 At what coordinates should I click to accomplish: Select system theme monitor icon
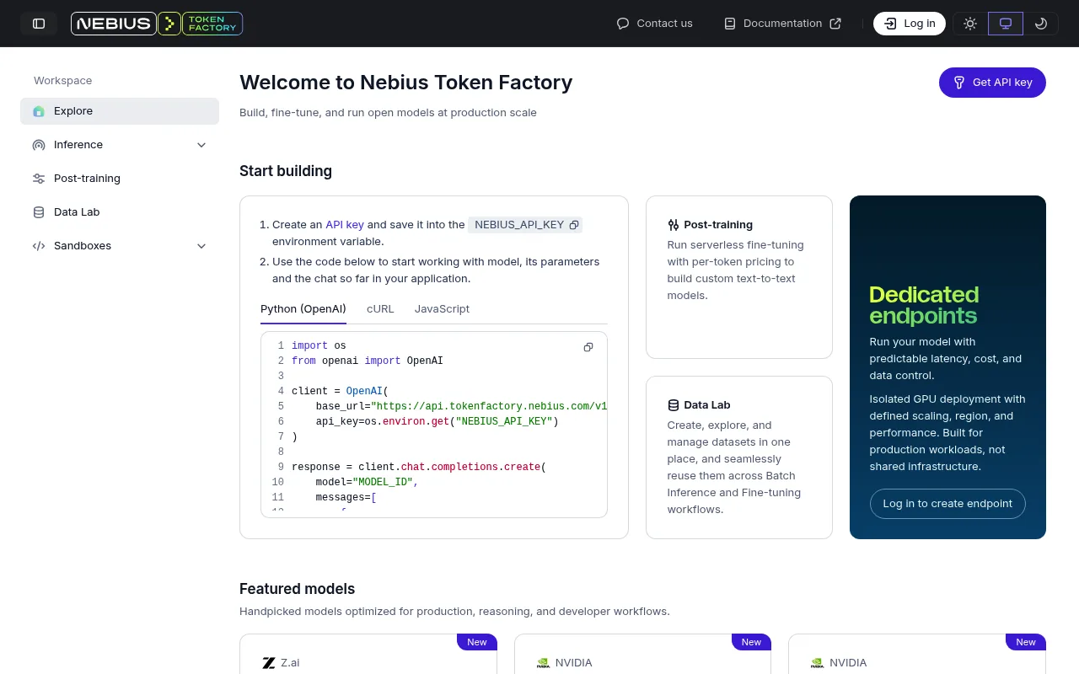pos(1006,24)
